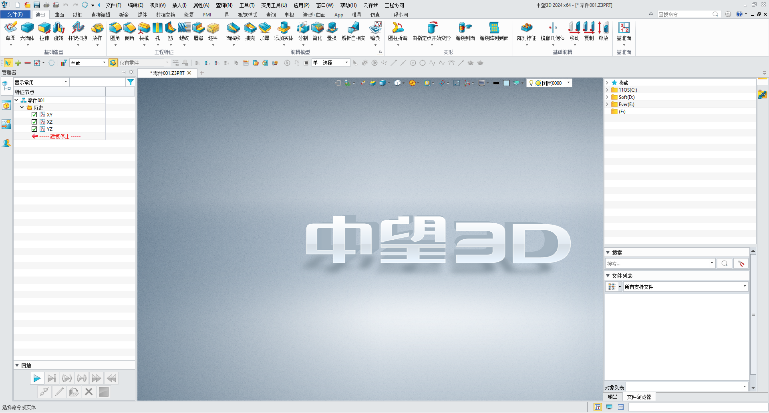Open the 杆状扫掠 sweep tool
The image size is (769, 413).
coord(78,31)
